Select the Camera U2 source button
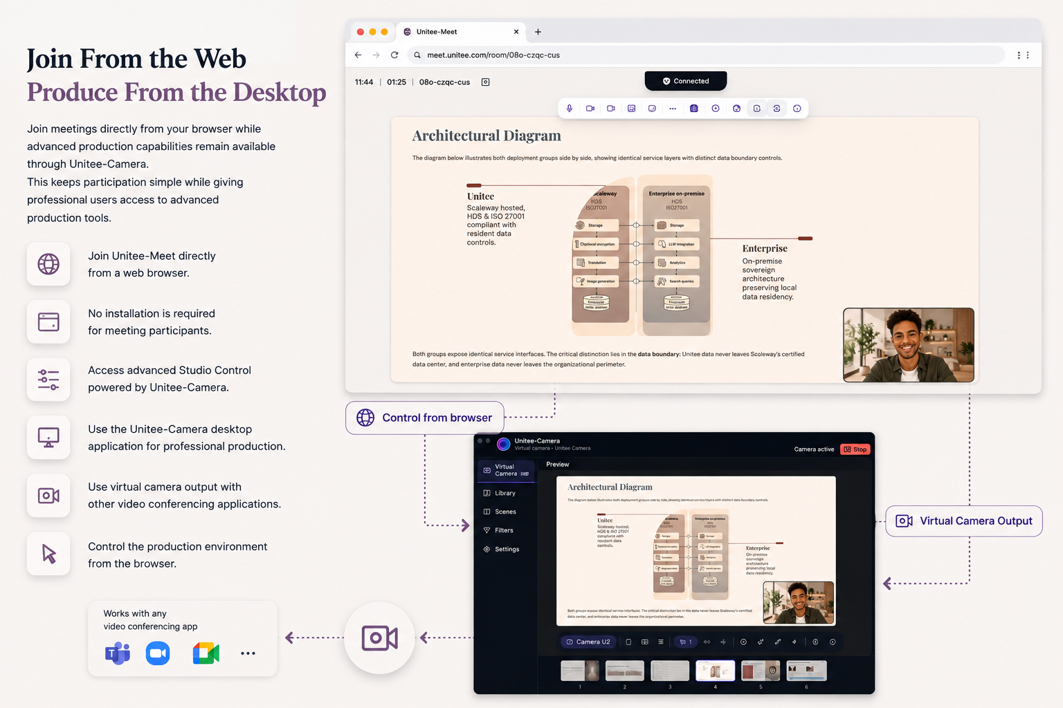The width and height of the screenshot is (1063, 708). [588, 642]
